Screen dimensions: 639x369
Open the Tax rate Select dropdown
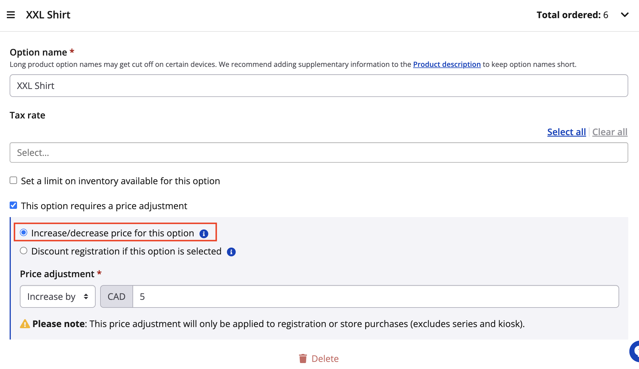tap(319, 152)
